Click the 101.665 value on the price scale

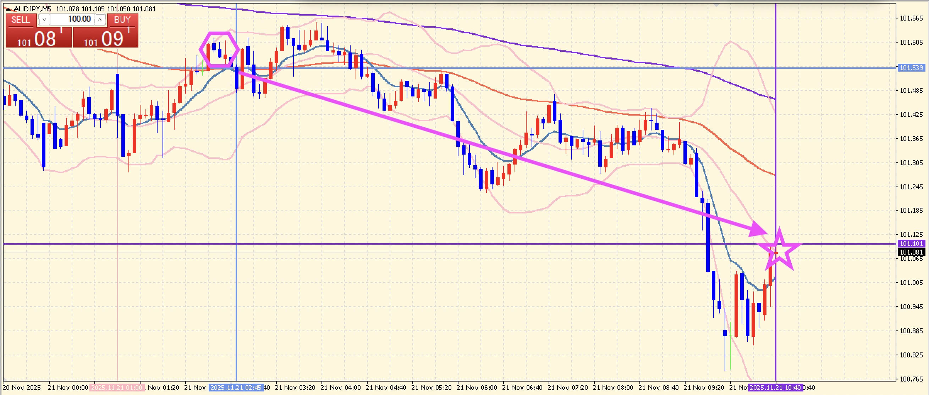(912, 18)
